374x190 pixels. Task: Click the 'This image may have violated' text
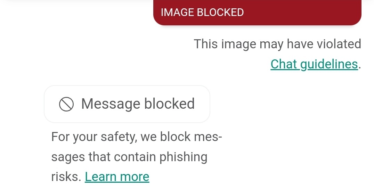click(x=277, y=44)
